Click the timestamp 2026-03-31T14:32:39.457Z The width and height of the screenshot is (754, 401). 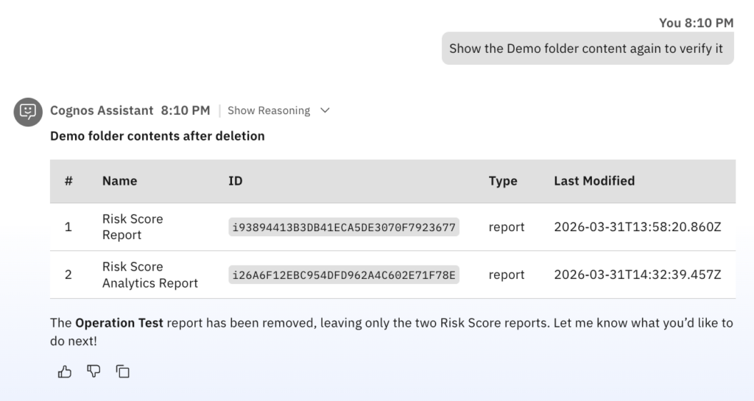click(637, 274)
